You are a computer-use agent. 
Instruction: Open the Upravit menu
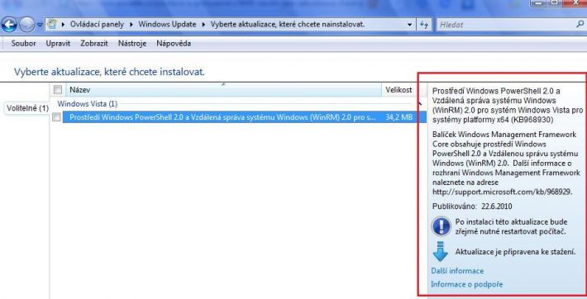click(58, 44)
